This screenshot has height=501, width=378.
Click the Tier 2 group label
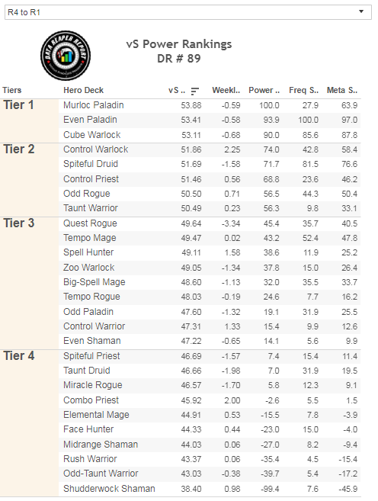pos(19,149)
